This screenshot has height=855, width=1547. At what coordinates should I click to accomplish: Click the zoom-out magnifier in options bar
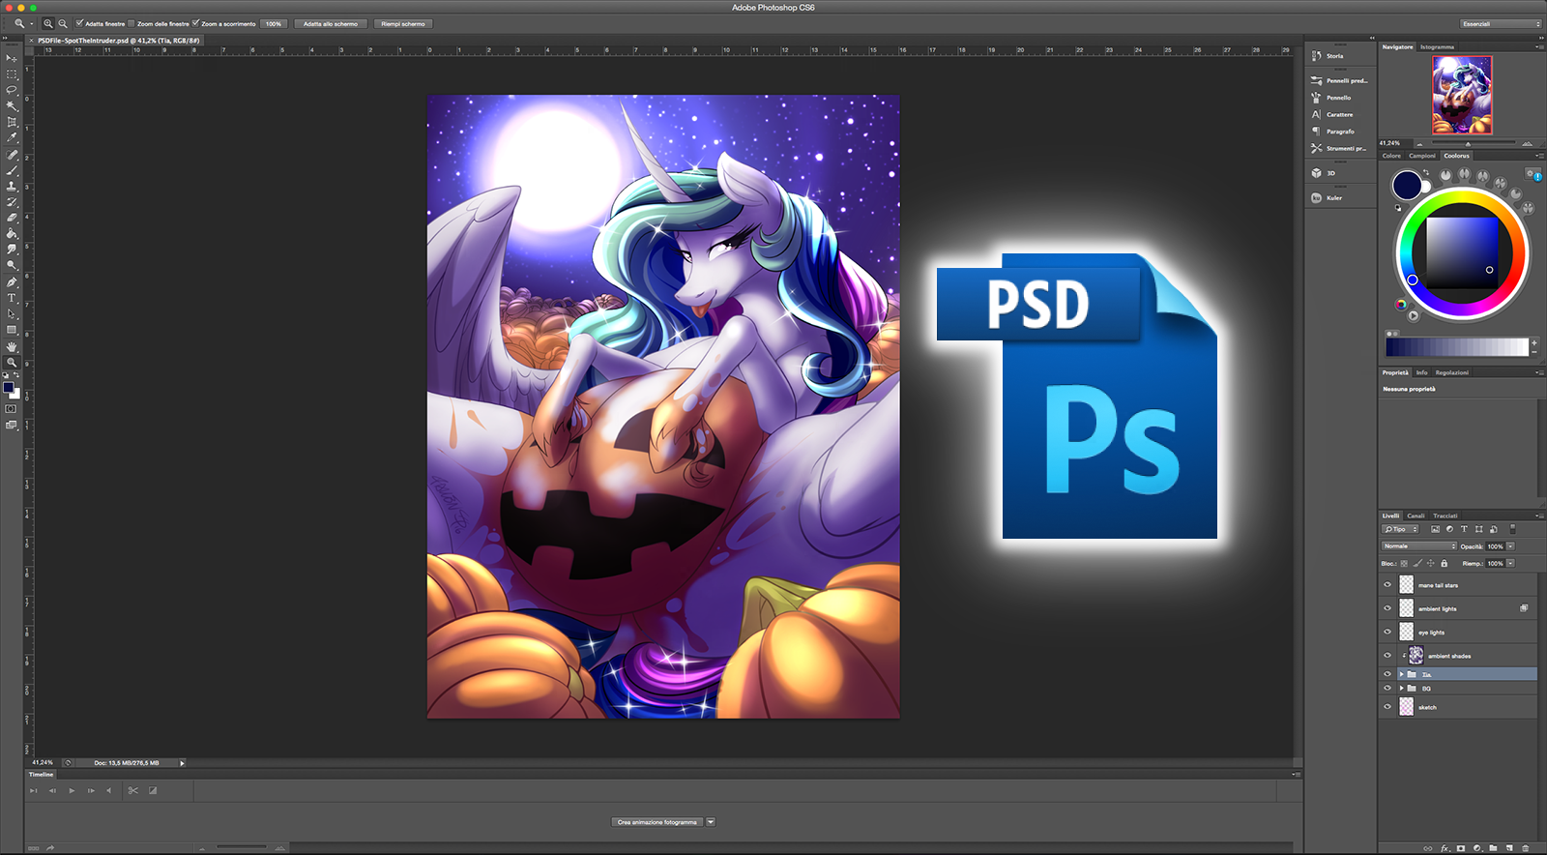pos(63,23)
